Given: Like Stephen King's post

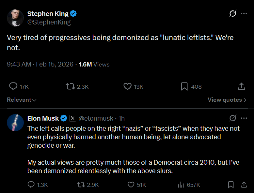Looking at the screenshot, I should tap(127, 86).
